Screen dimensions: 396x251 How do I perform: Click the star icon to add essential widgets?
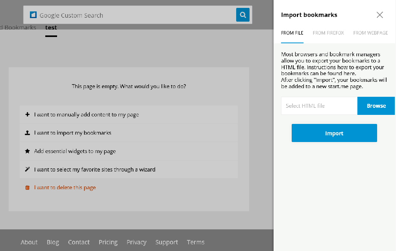point(27,151)
